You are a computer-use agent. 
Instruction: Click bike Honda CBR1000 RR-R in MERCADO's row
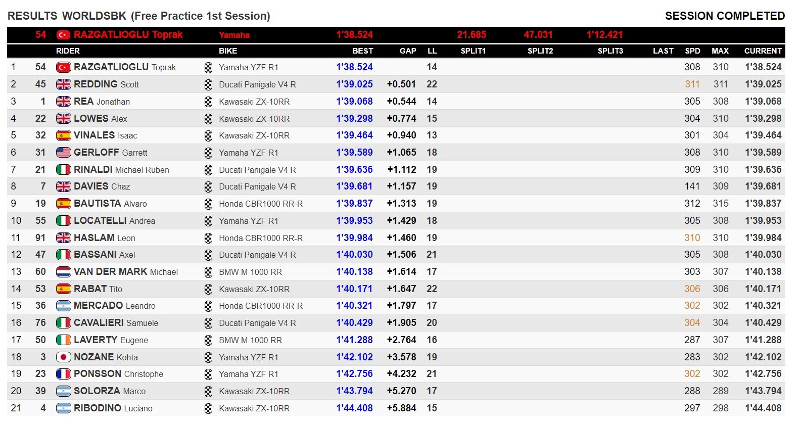[261, 306]
